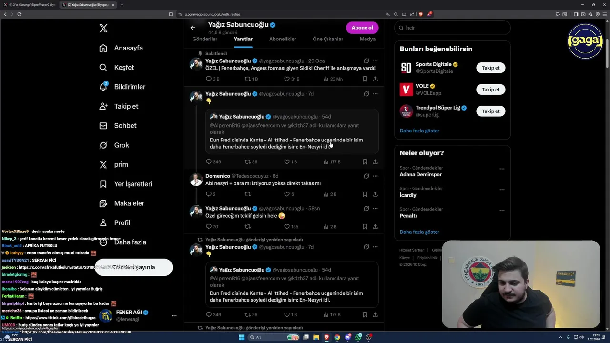Click Grok icon on pinned Sidiki Cheriff post
610x343 pixels.
[x=366, y=61]
